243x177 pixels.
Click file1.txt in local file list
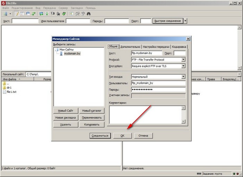point(11,92)
